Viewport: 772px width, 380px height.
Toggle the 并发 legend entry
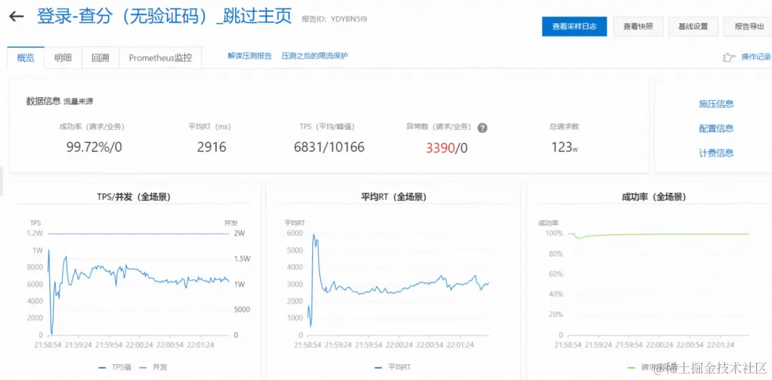(x=154, y=367)
